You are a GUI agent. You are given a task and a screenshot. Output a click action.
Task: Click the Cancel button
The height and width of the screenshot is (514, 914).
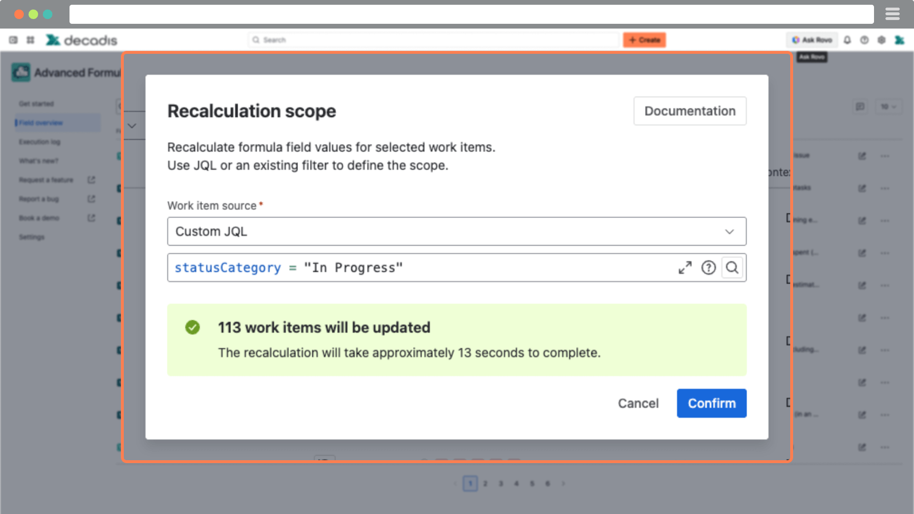point(638,403)
